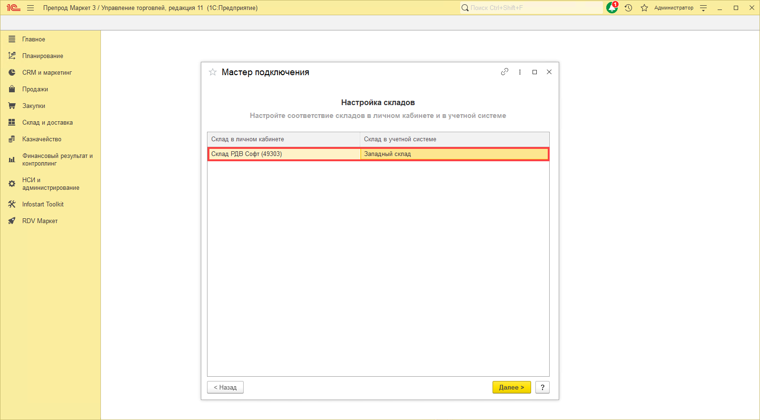Click the RDV Маркет rocket icon
This screenshot has height=420, width=760.
coord(12,221)
